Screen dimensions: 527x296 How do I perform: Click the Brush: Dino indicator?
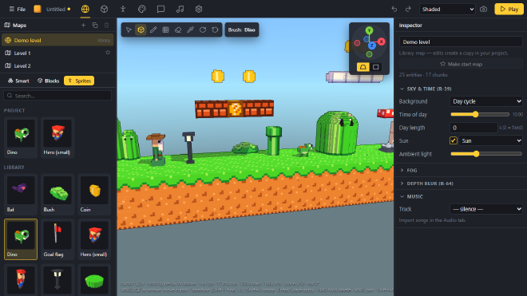[242, 30]
